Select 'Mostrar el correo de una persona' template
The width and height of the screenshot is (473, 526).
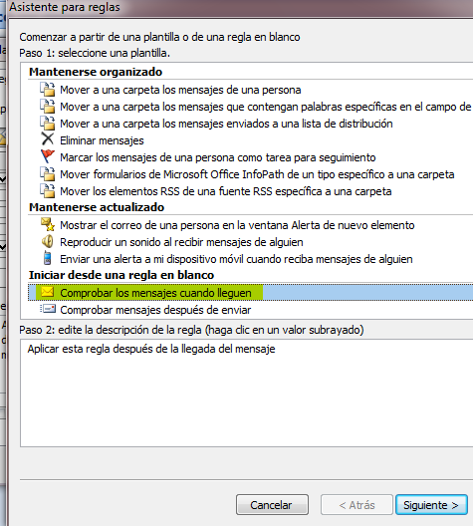pyautogui.click(x=237, y=225)
